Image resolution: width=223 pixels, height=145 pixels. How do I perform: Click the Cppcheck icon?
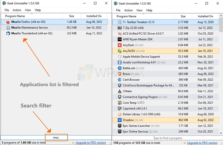(119, 108)
